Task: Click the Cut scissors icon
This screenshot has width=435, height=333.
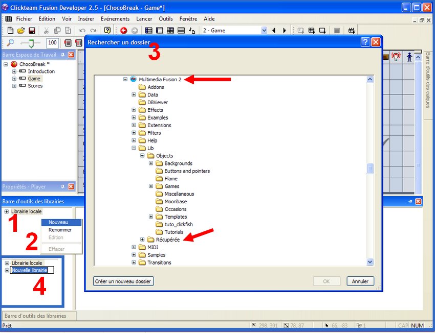Action: coord(47,31)
